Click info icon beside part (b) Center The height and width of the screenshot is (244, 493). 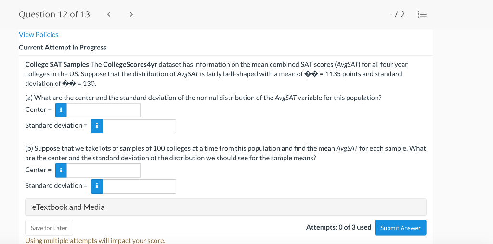pos(61,170)
